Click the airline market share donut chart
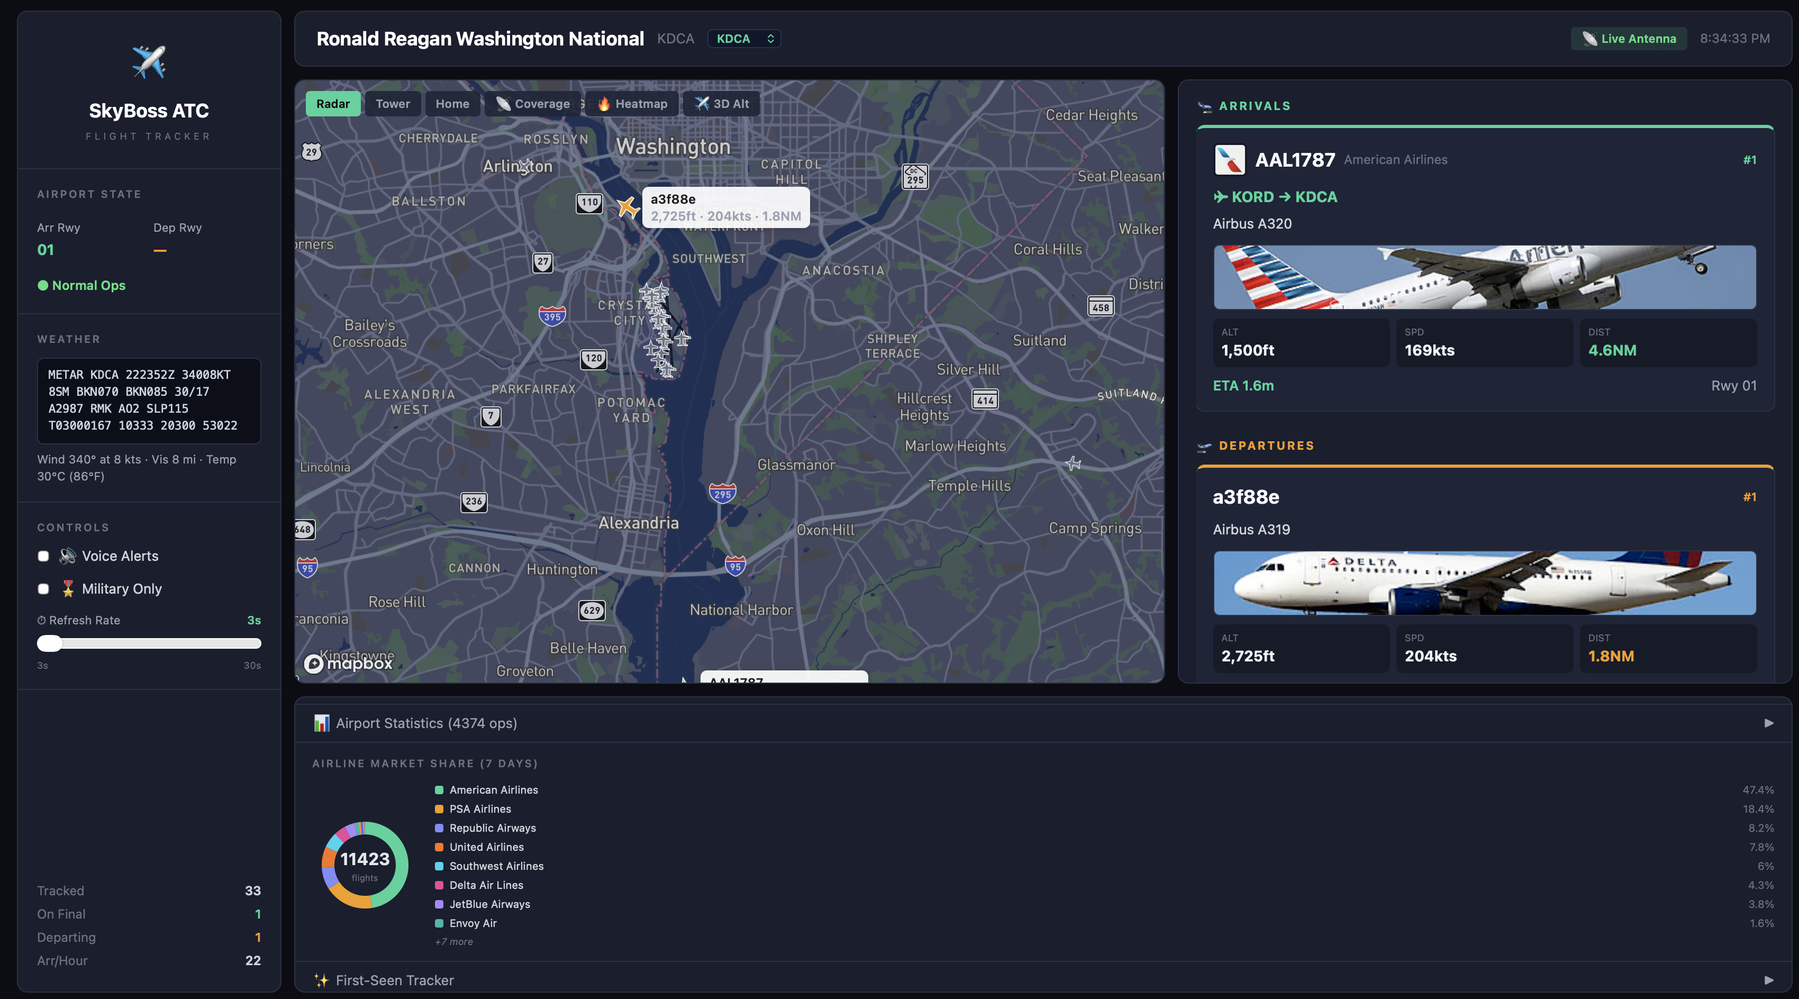The width and height of the screenshot is (1799, 999). coord(365,865)
